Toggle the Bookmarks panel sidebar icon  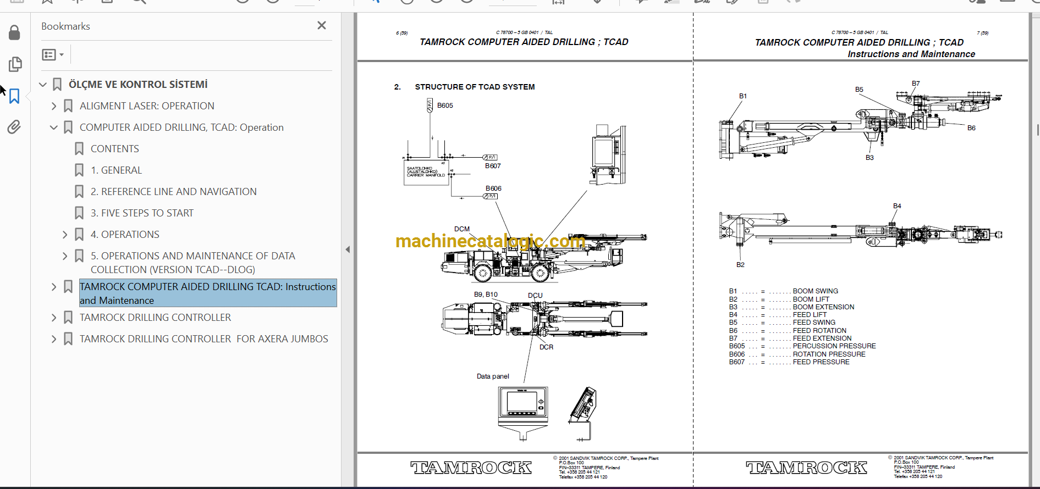point(15,96)
